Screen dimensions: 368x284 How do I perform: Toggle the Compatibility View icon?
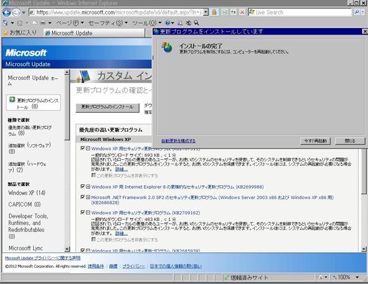(x=224, y=12)
